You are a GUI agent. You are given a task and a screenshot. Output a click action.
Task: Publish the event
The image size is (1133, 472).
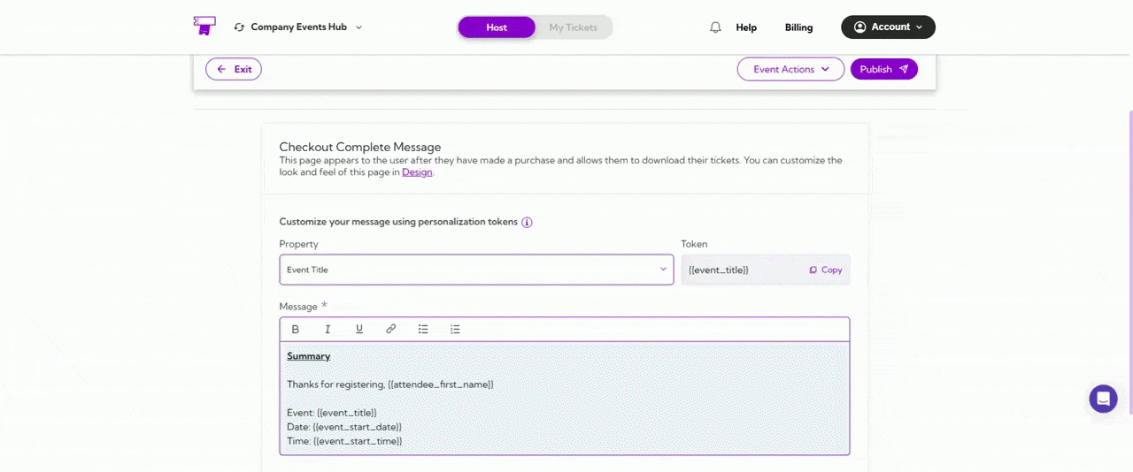click(x=883, y=69)
